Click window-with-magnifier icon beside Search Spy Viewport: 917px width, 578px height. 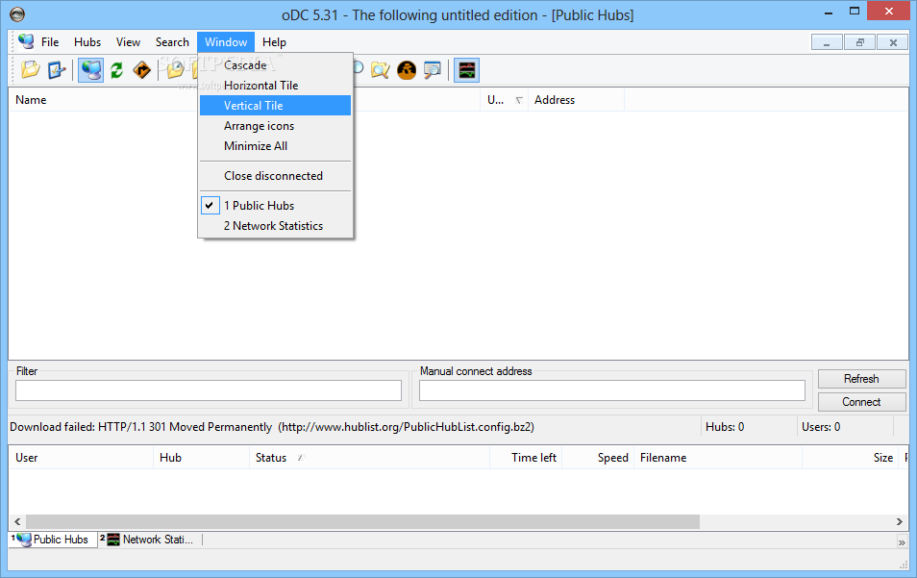tap(433, 70)
